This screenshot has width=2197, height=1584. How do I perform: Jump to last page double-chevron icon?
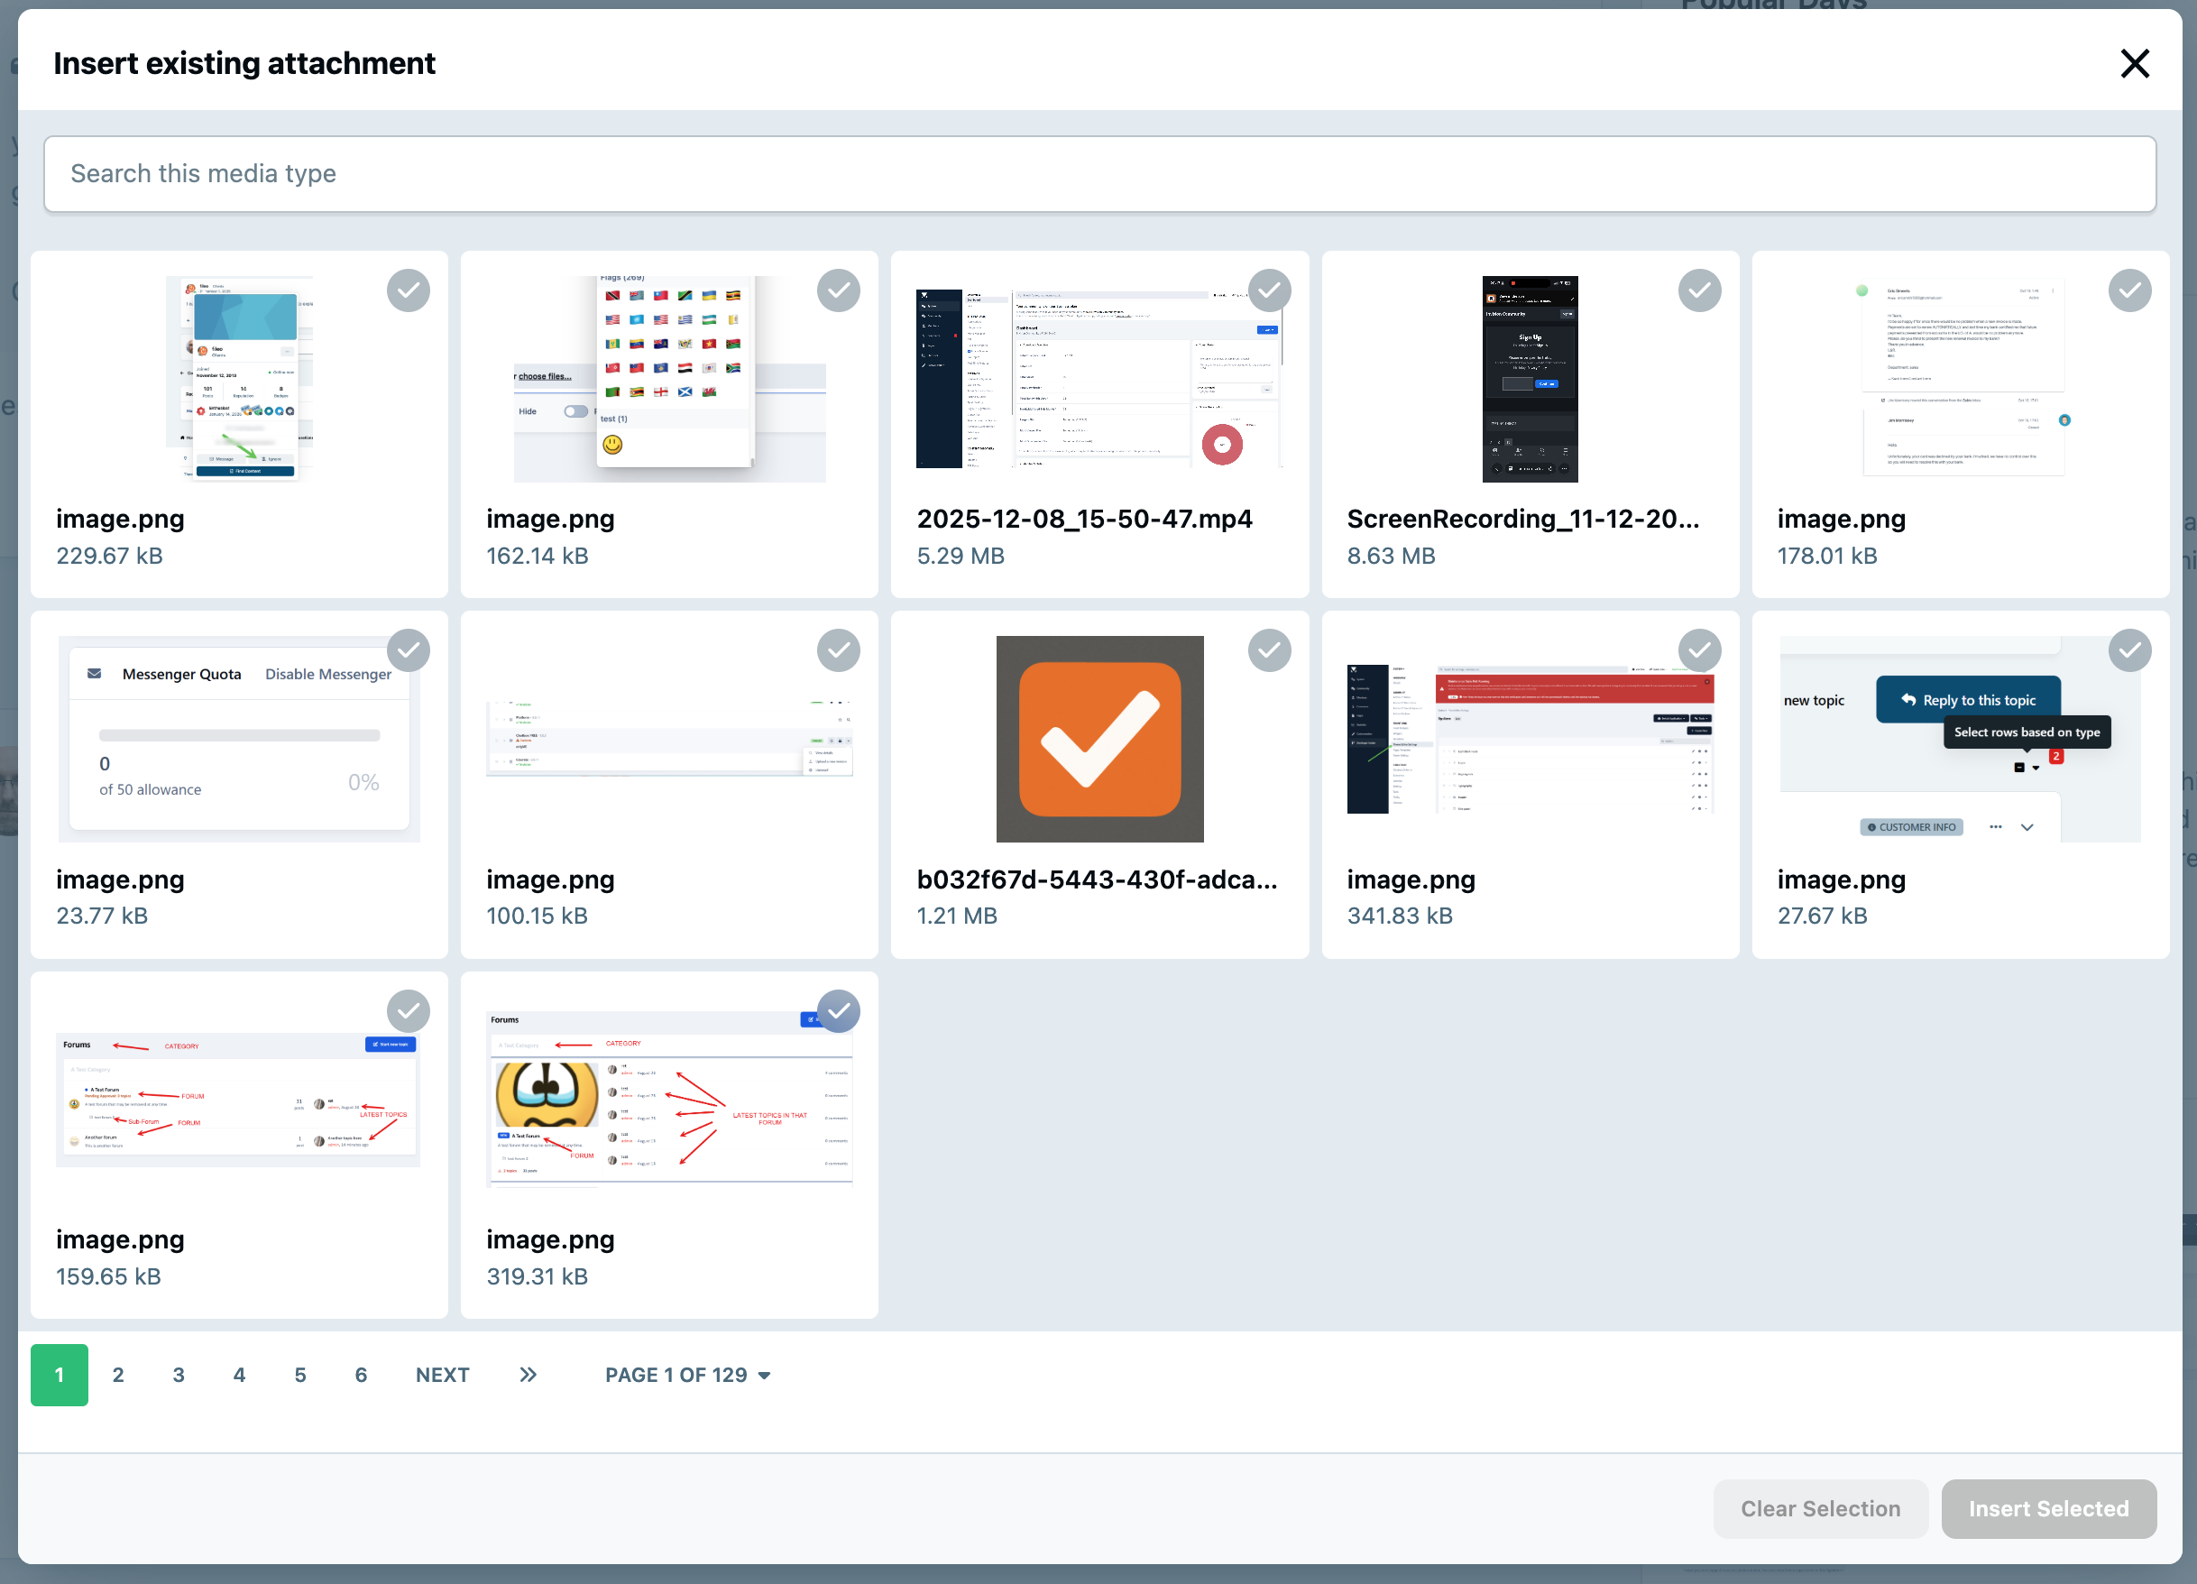(x=528, y=1375)
